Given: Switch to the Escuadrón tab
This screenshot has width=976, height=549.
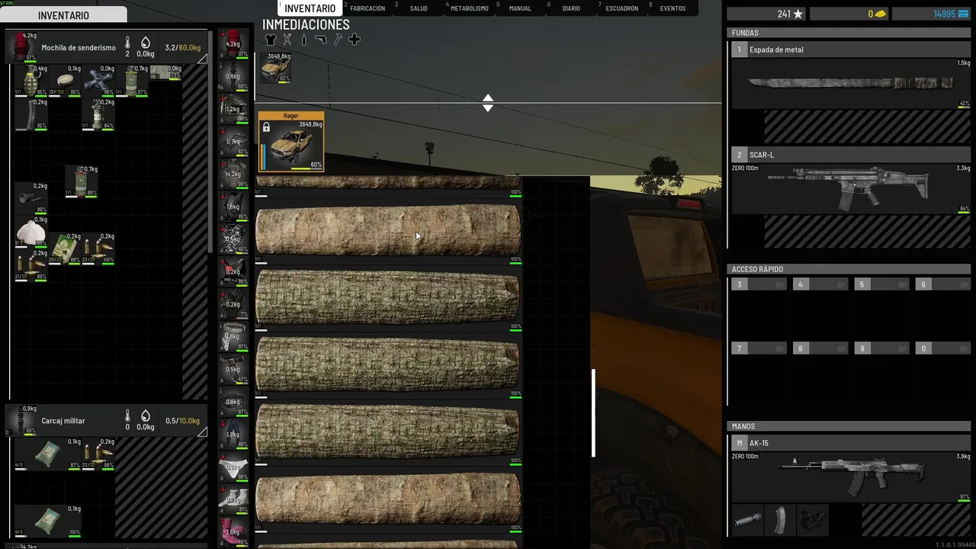Looking at the screenshot, I should 621,8.
